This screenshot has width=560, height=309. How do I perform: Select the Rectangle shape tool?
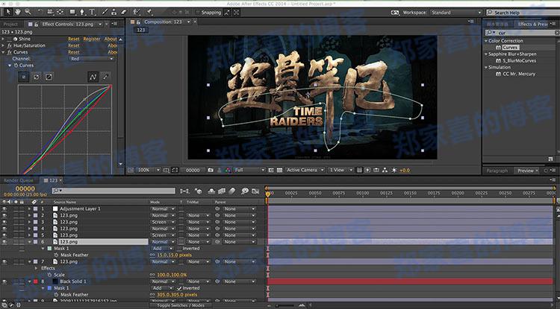(73, 12)
